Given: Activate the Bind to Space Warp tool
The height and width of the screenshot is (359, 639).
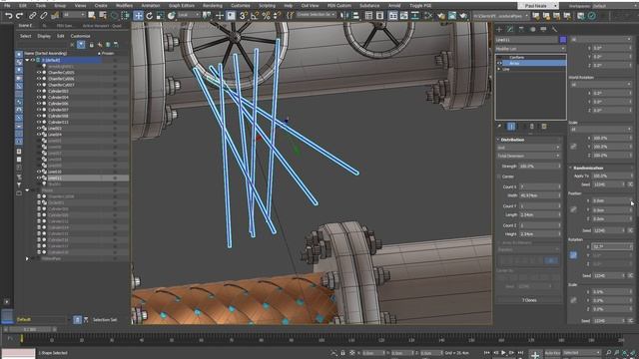Looking at the screenshot, I should click(55, 16).
